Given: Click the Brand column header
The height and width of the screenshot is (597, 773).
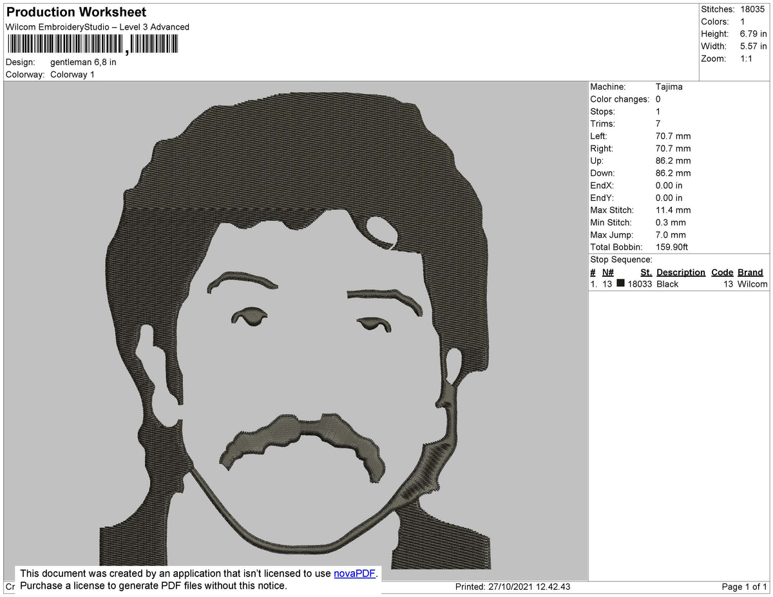Looking at the screenshot, I should pos(750,272).
